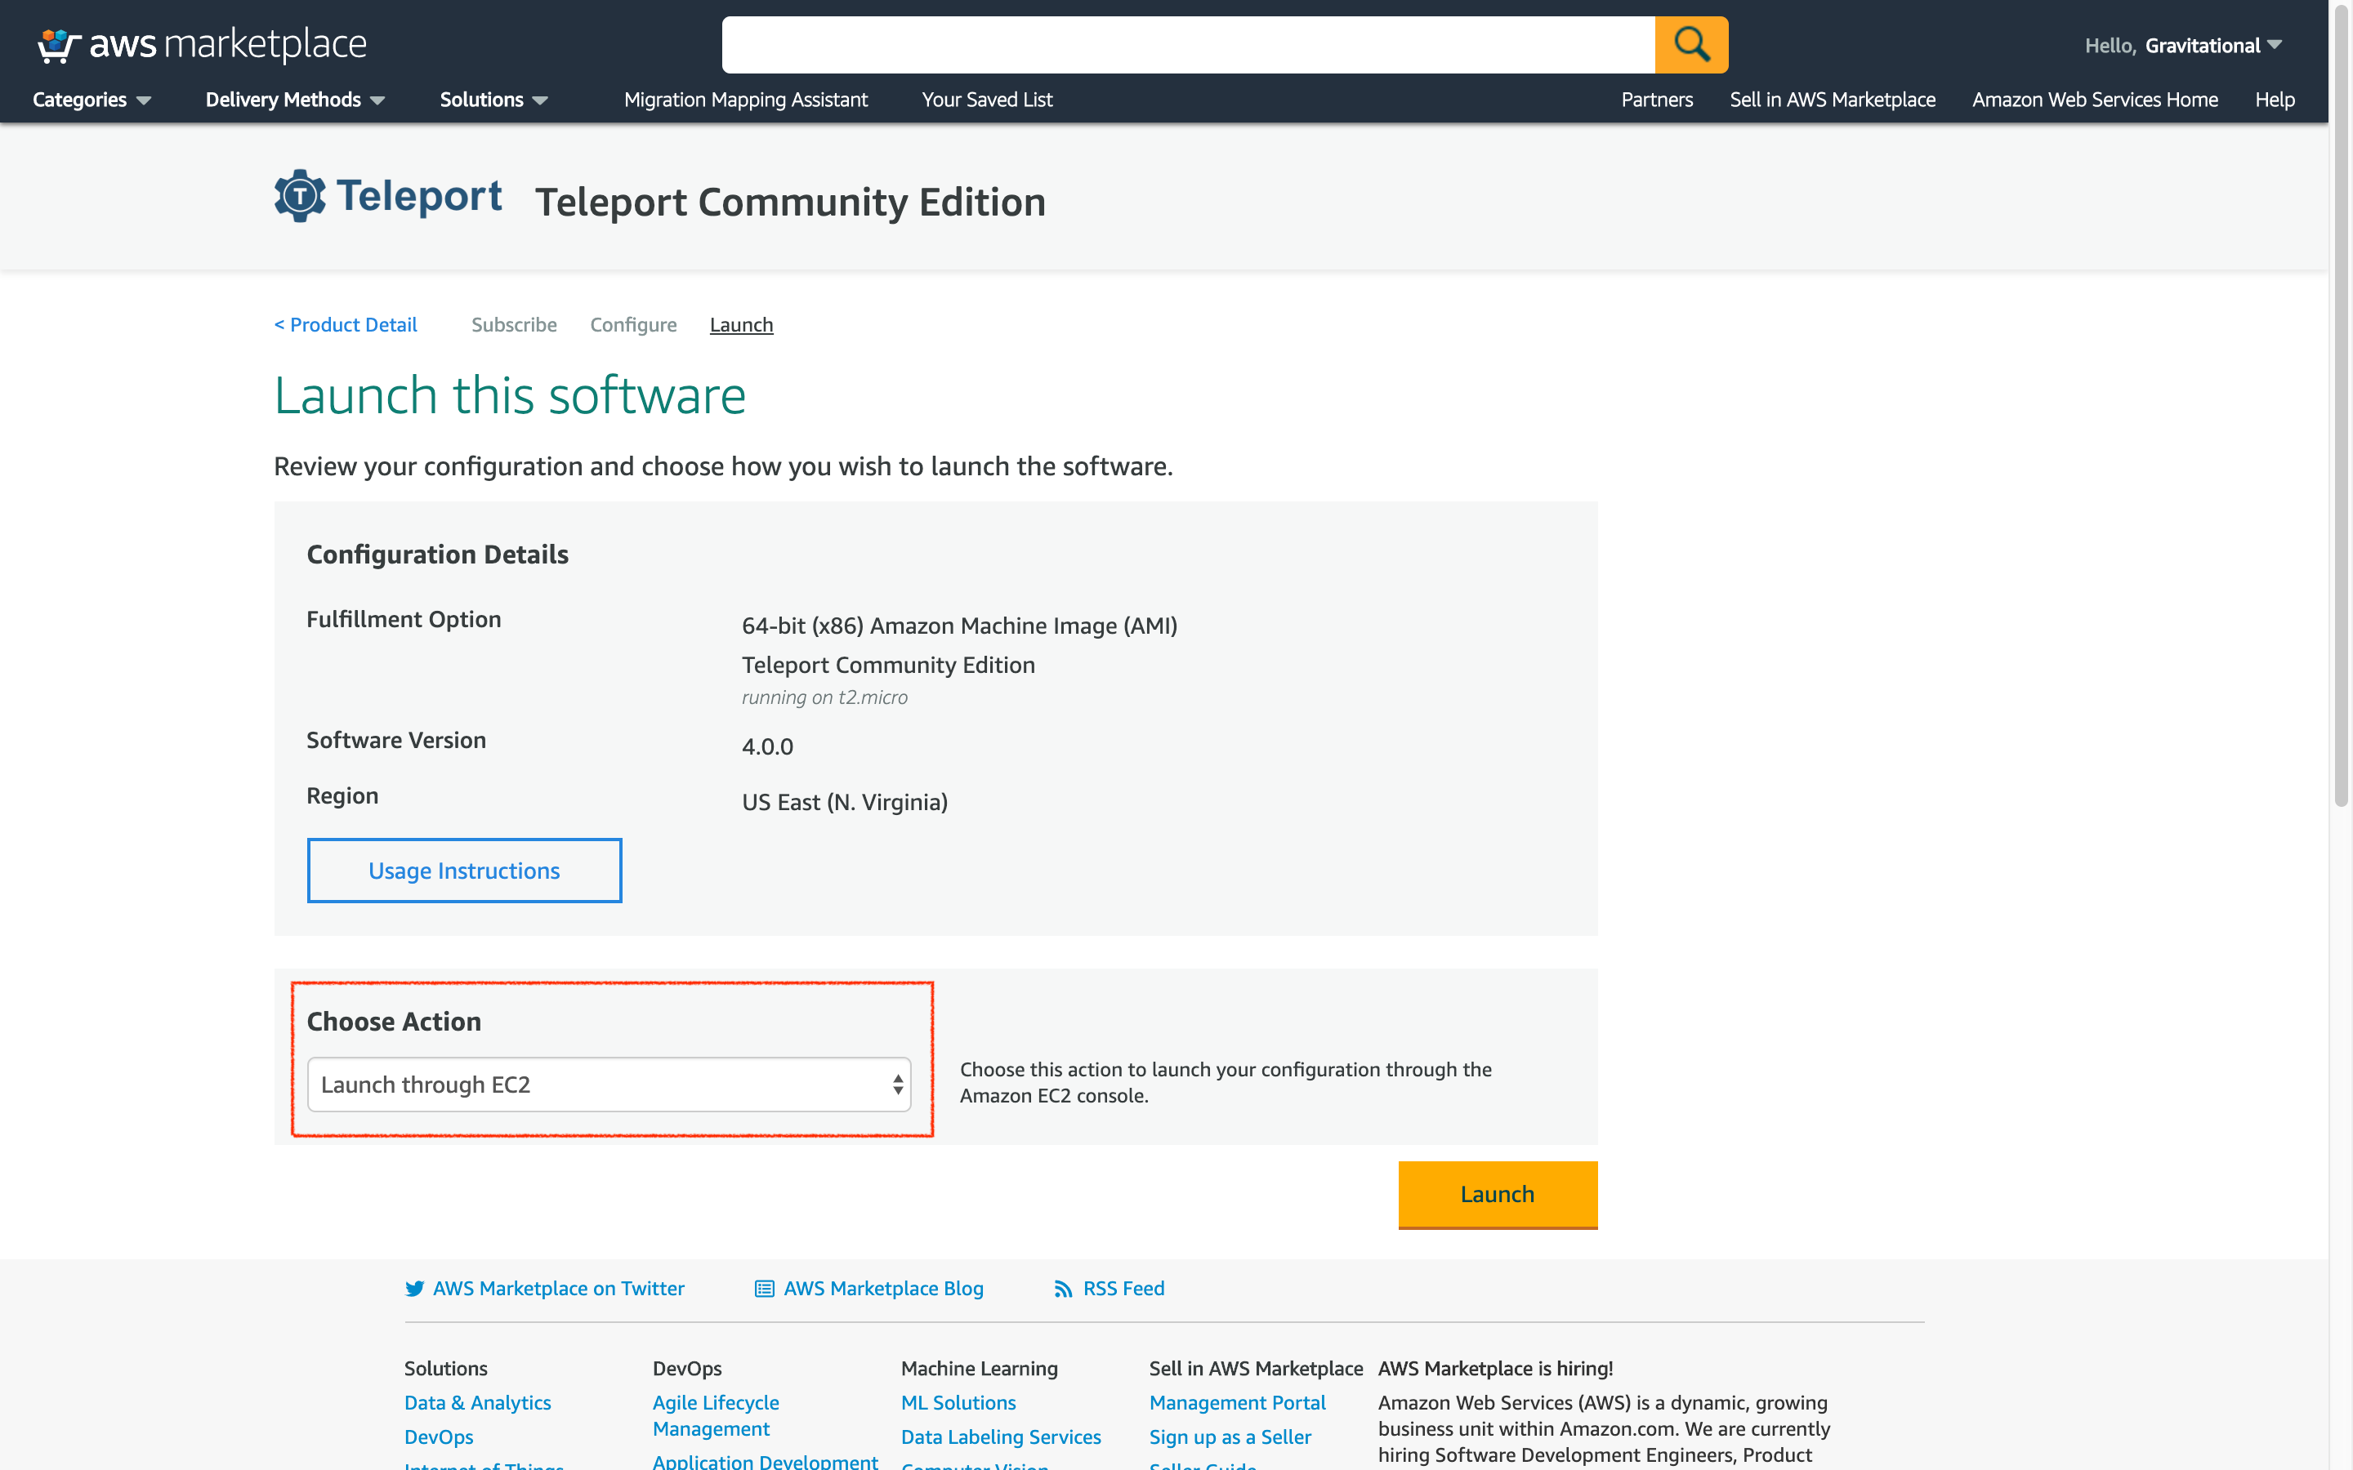Click the Usage Instructions button
The image size is (2353, 1470).
click(465, 870)
